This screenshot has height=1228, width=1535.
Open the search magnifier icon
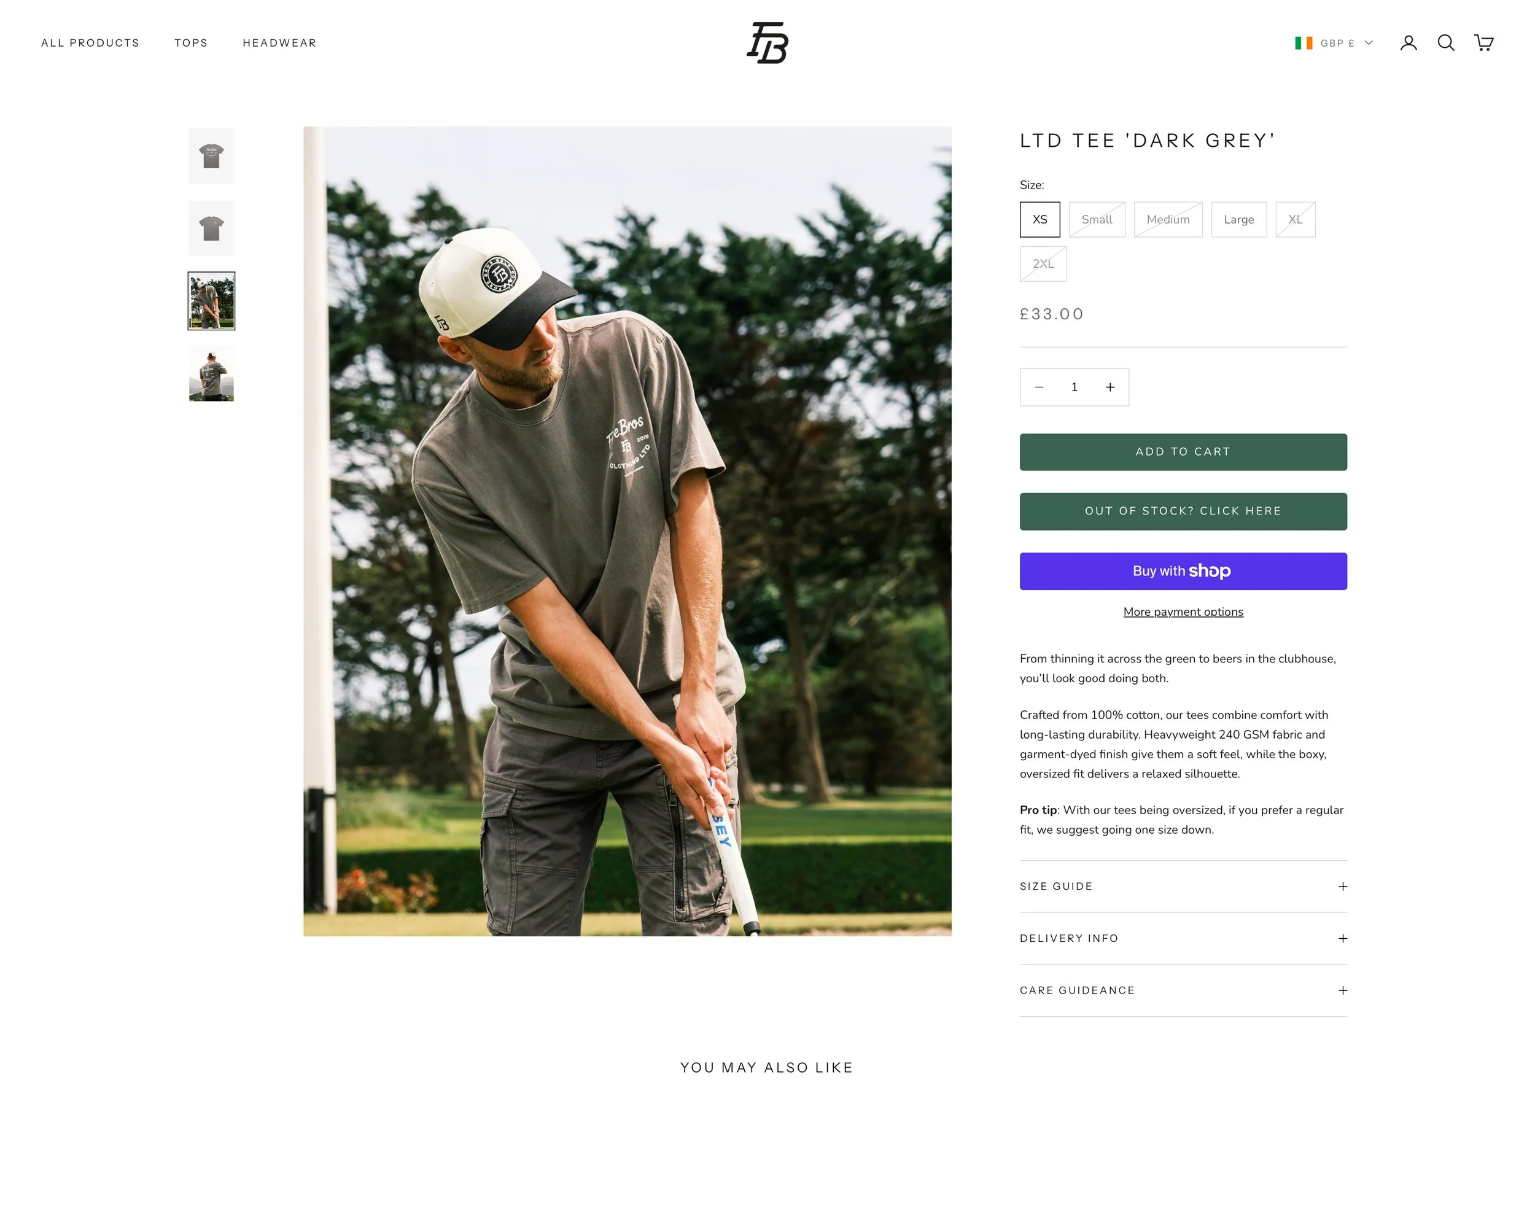[x=1445, y=43]
